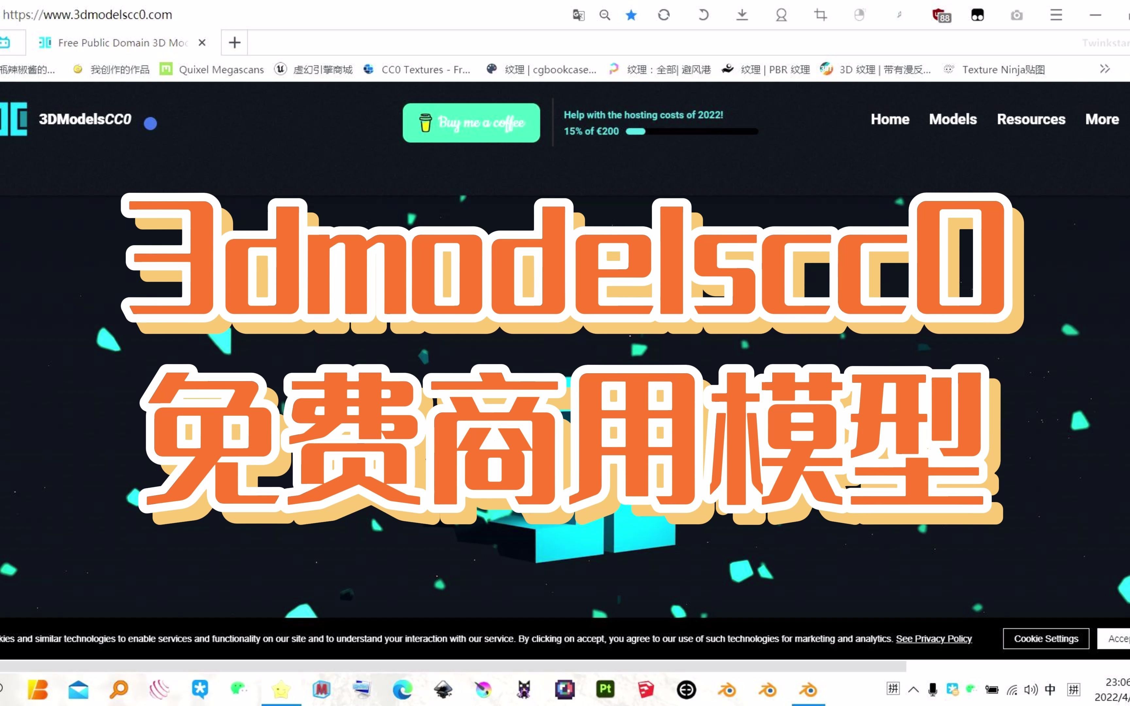Open the Cookie Settings button
This screenshot has height=706, width=1130.
point(1046,639)
